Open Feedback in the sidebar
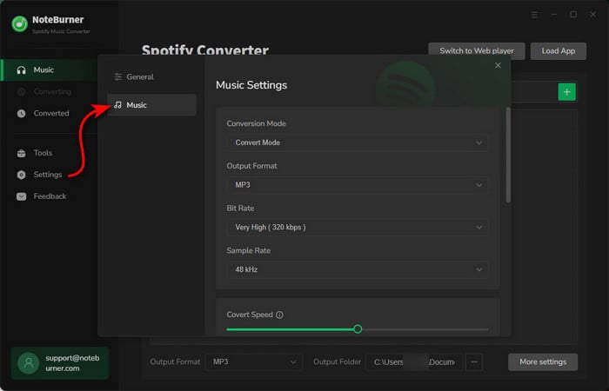The image size is (609, 391). coord(48,196)
